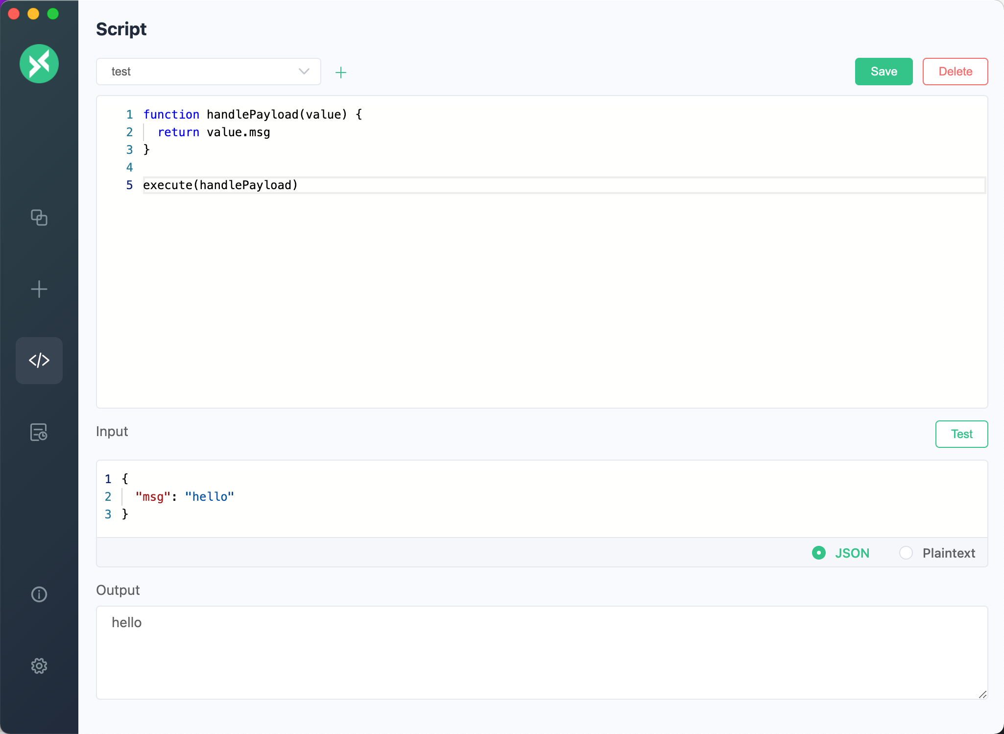
Task: Click the Output resize handle corner
Action: coord(982,694)
